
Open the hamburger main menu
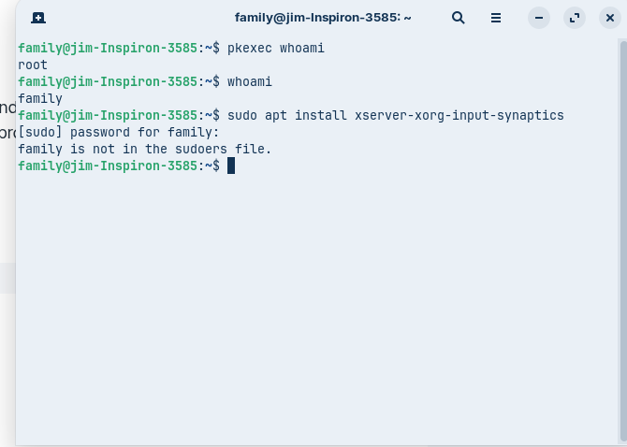pyautogui.click(x=496, y=18)
